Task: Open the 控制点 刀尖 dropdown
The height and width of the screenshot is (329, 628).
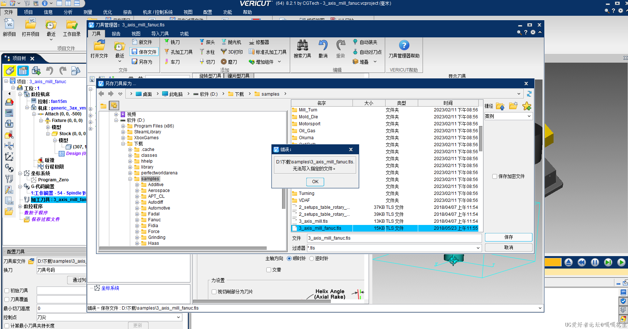Action: (178, 317)
